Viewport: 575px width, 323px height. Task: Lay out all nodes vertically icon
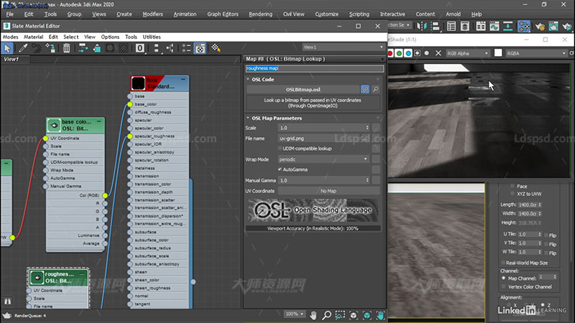tap(156, 48)
